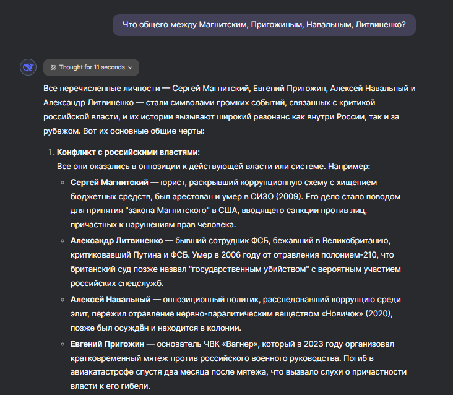The height and width of the screenshot is (395, 453).
Task: Click the "Thought for 11 seconds" label
Action: pos(92,67)
